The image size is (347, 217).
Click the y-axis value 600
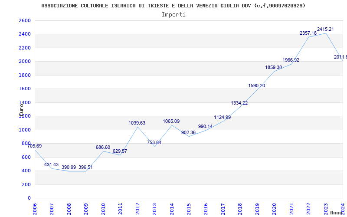coord(26,157)
